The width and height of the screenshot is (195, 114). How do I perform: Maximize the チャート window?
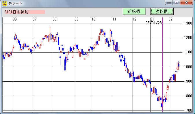click(176, 2)
